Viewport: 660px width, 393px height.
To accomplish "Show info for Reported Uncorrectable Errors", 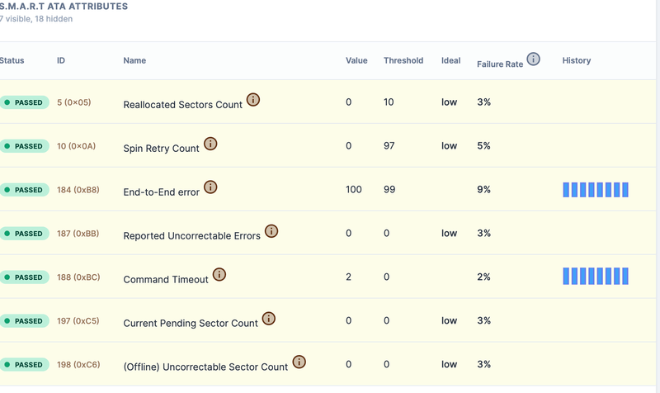I will pyautogui.click(x=271, y=231).
